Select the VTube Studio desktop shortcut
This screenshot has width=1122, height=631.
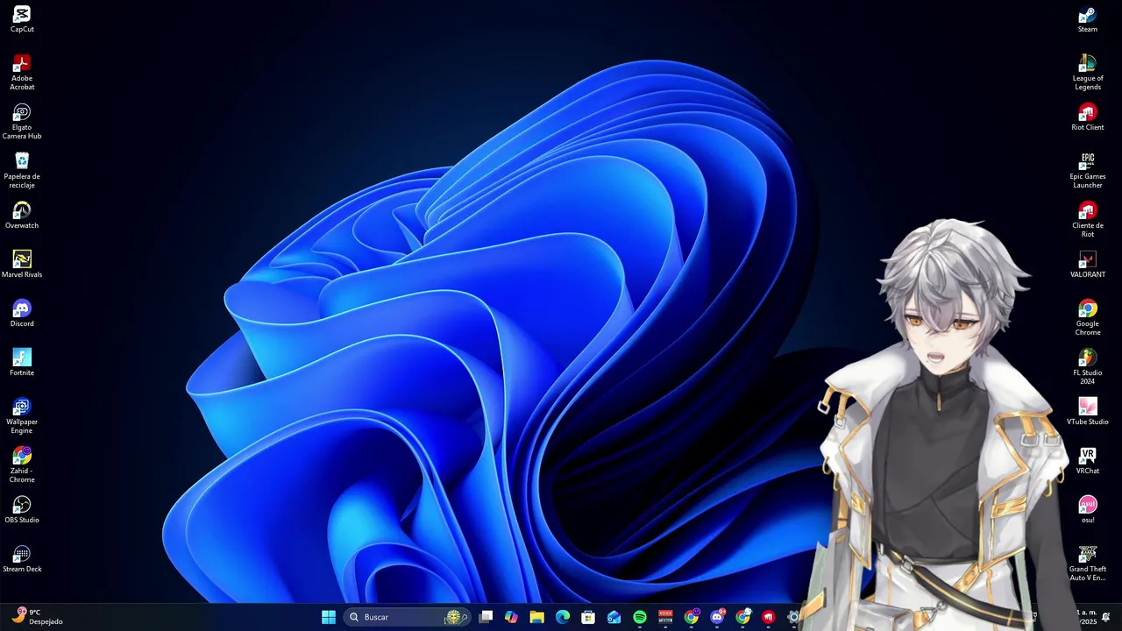[x=1088, y=412]
